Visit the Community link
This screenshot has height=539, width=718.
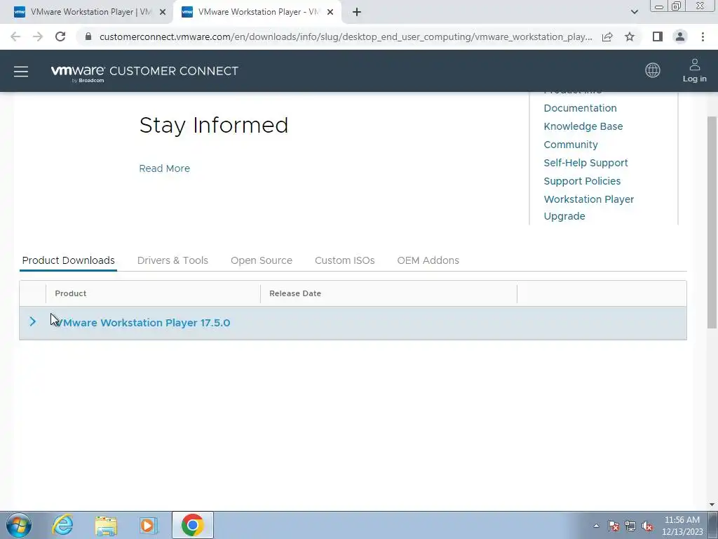[x=571, y=145]
